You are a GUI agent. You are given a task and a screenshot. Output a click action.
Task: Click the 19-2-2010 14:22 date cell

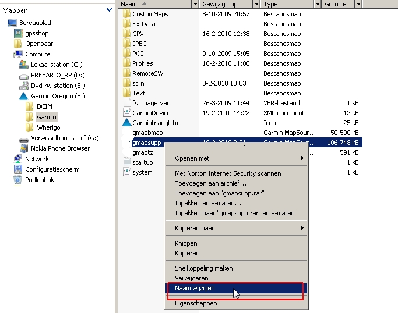click(x=226, y=113)
